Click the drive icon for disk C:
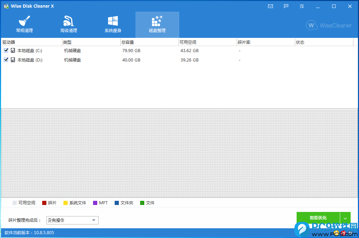 pyautogui.click(x=13, y=50)
